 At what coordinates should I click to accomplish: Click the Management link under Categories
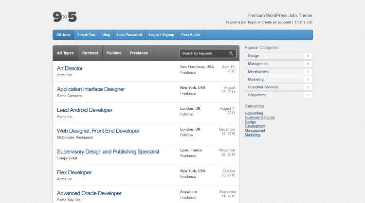click(x=255, y=131)
